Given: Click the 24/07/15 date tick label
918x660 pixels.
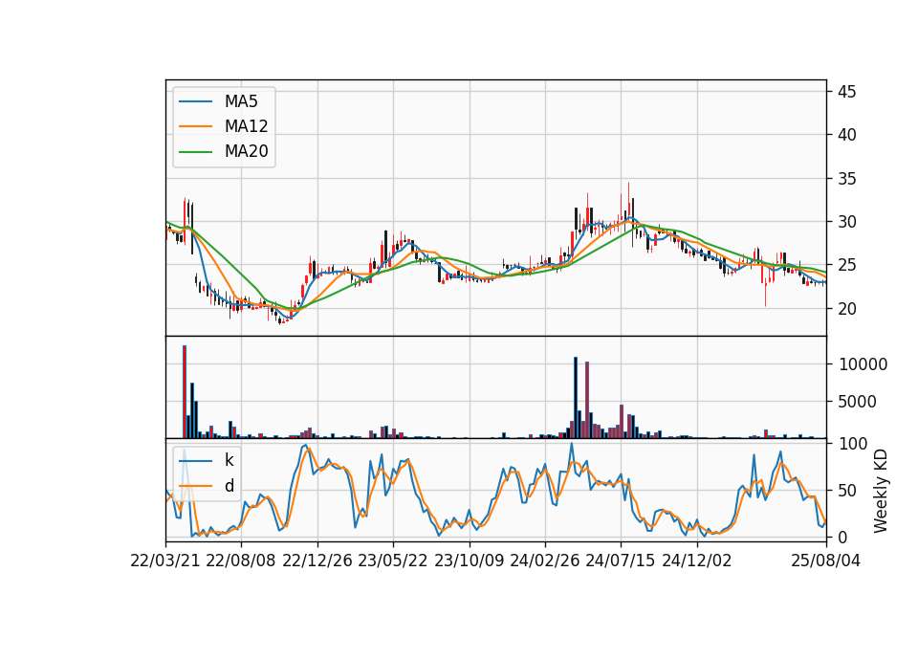Looking at the screenshot, I should 621,561.
